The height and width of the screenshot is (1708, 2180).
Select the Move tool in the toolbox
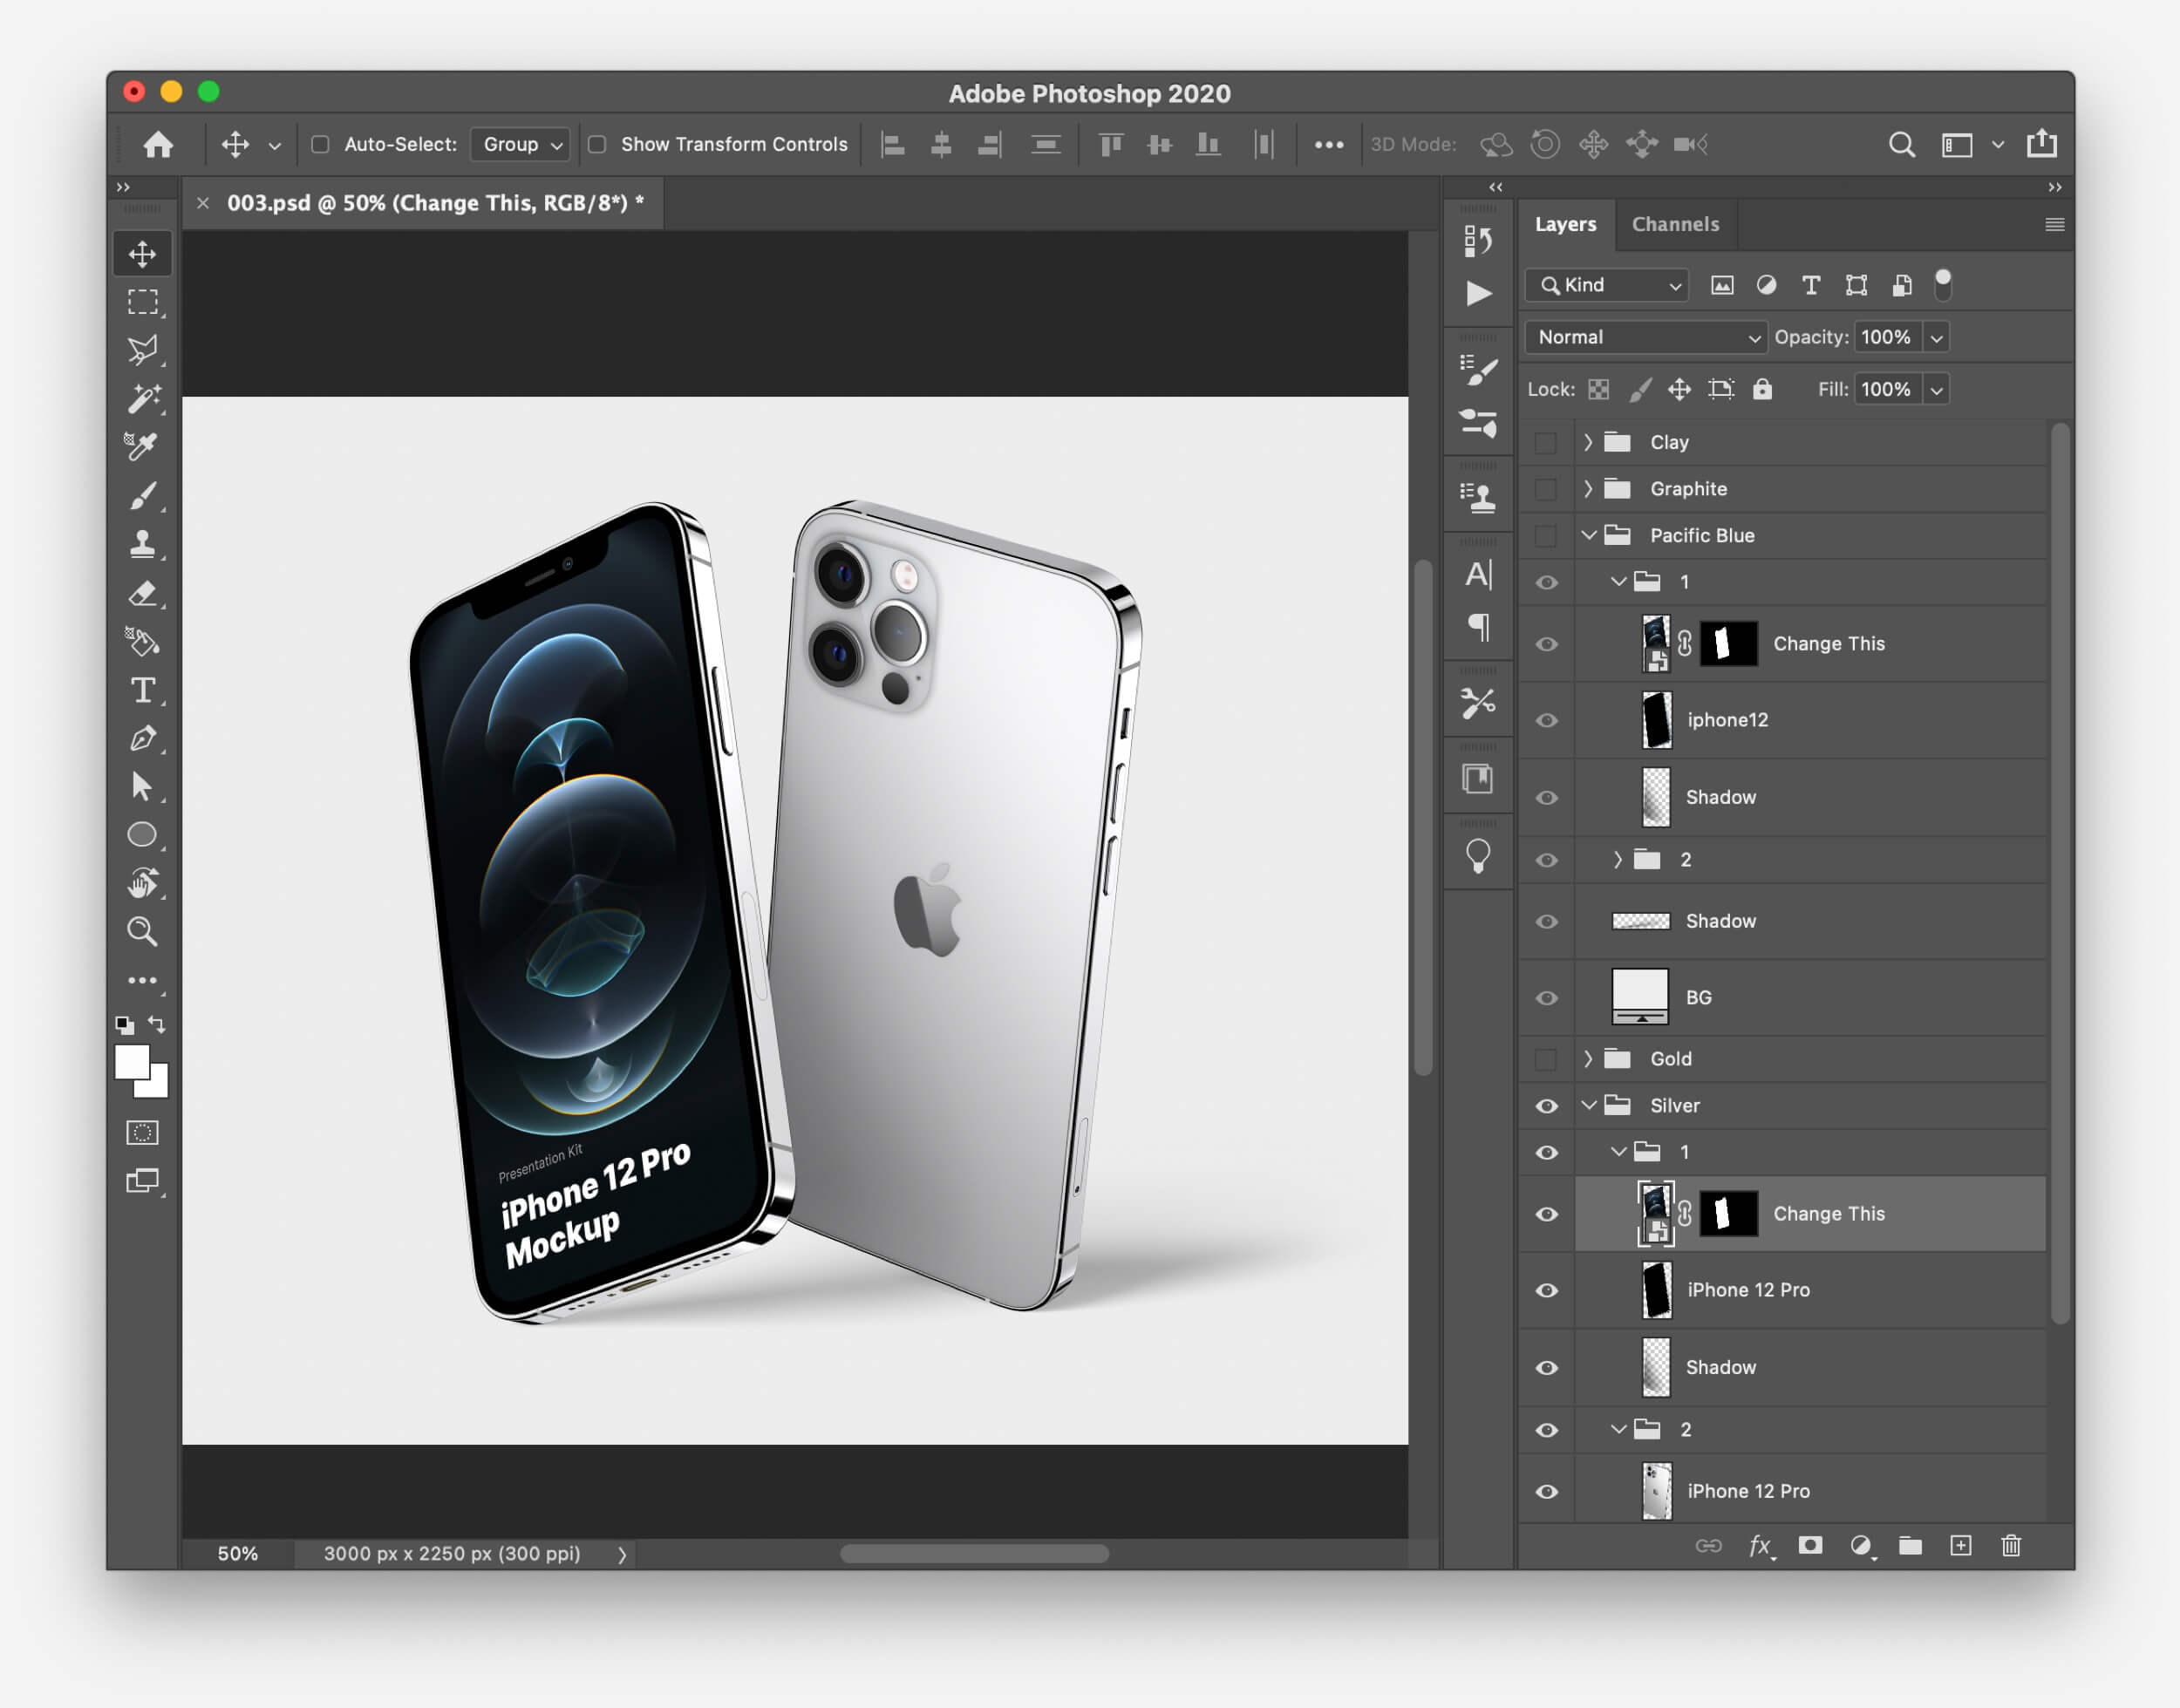(x=142, y=254)
